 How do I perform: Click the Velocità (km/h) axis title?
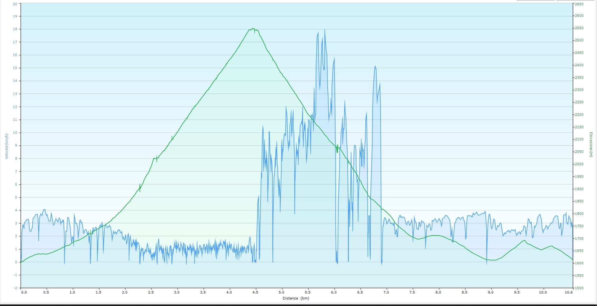pyautogui.click(x=6, y=146)
